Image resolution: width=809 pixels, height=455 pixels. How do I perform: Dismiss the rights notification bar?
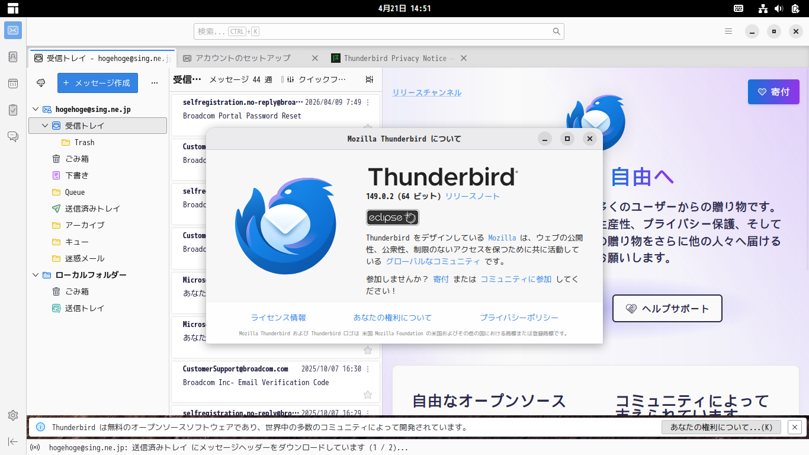795,427
